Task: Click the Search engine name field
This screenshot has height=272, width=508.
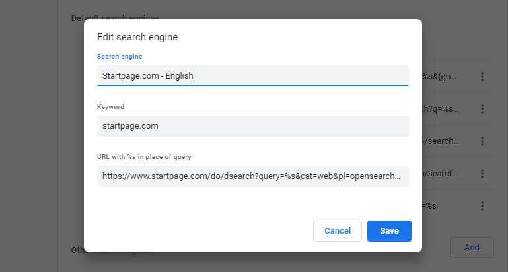Action: [253, 76]
